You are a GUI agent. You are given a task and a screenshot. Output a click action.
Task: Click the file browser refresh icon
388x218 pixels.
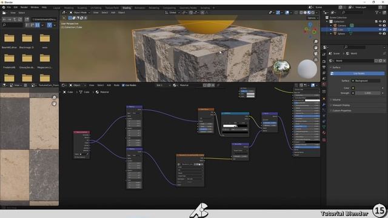click(x=20, y=19)
